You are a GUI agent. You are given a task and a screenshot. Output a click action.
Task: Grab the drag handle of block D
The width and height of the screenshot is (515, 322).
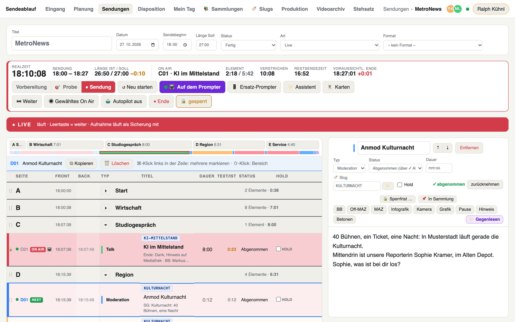tap(11, 275)
